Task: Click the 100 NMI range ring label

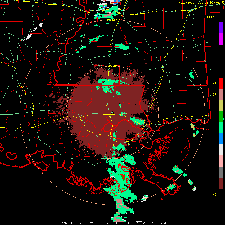Action: tap(112, 20)
